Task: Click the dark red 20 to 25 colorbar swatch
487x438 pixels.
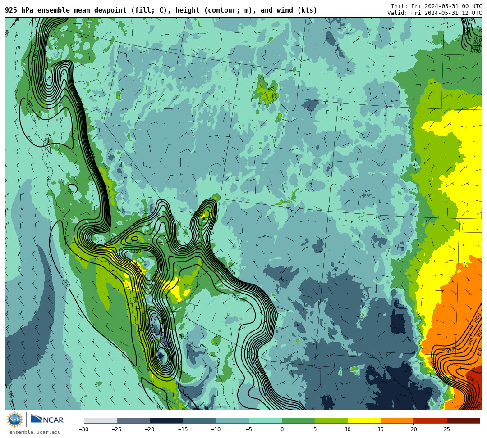Action: click(430, 420)
